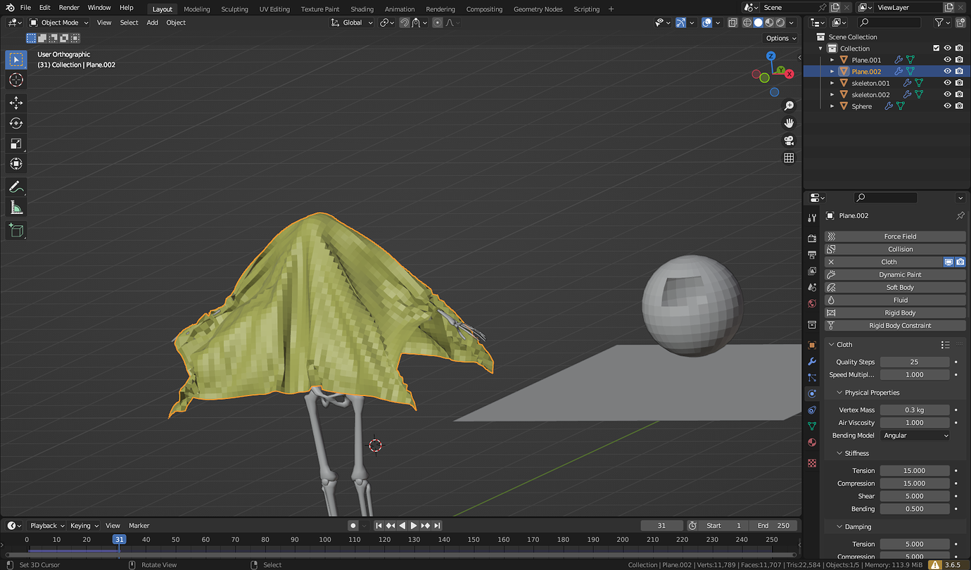
Task: Click the zoom magnifier viewport icon
Action: (x=789, y=106)
